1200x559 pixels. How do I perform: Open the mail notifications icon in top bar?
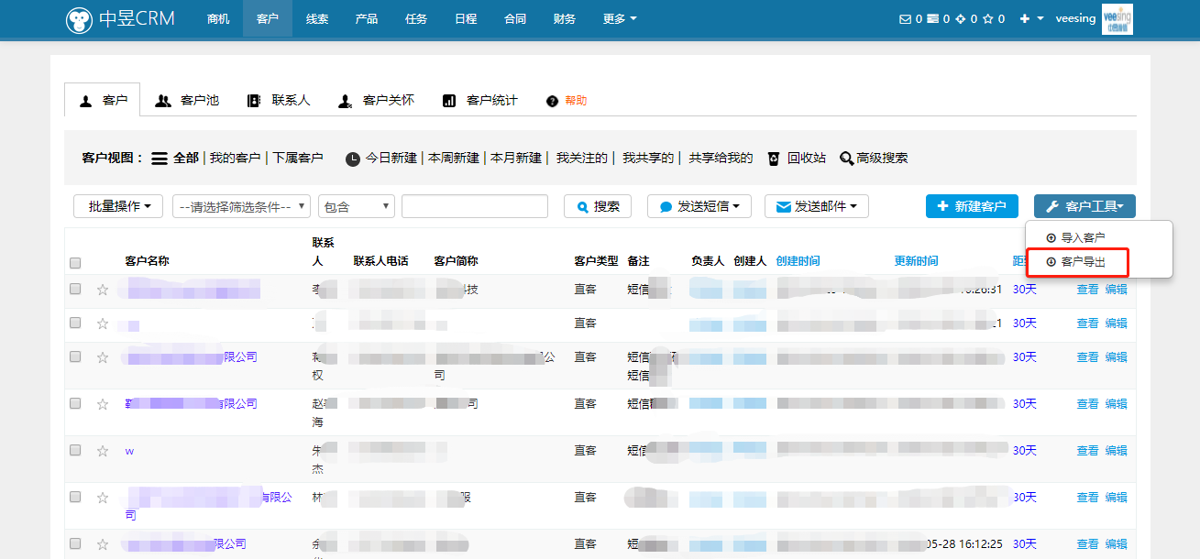point(905,18)
